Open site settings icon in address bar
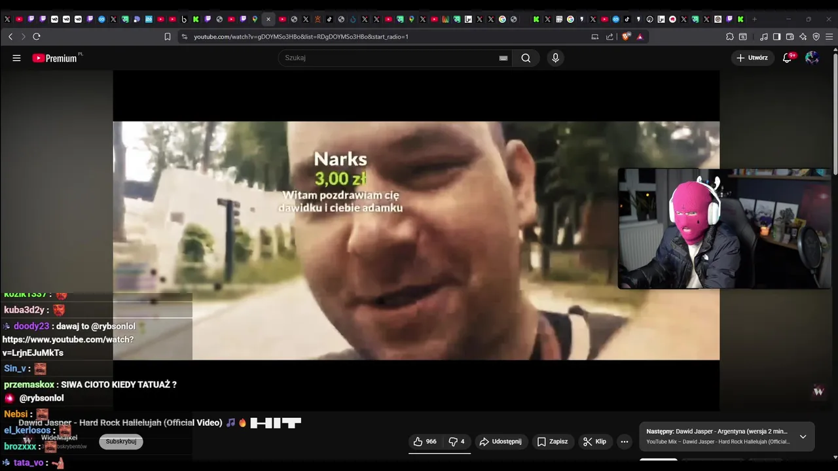The height and width of the screenshot is (471, 838). pos(185,37)
